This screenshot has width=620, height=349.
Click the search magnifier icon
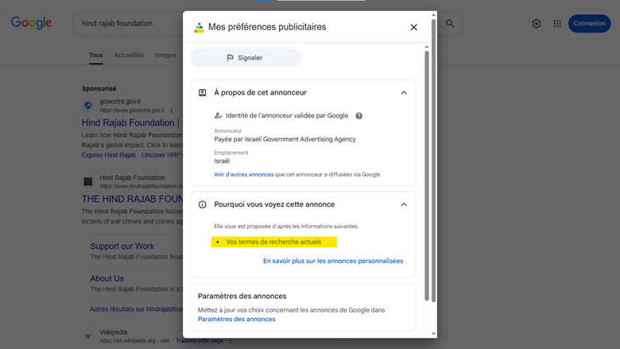[450, 23]
